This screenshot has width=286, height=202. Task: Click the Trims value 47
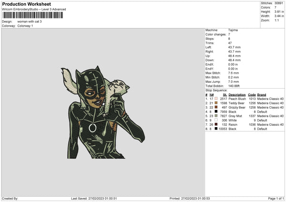230,43
